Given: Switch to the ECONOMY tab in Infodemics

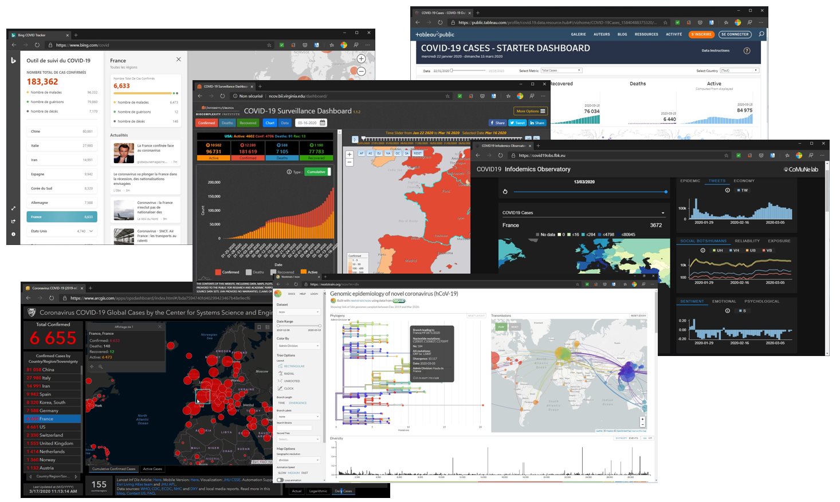Looking at the screenshot, I should (x=744, y=181).
